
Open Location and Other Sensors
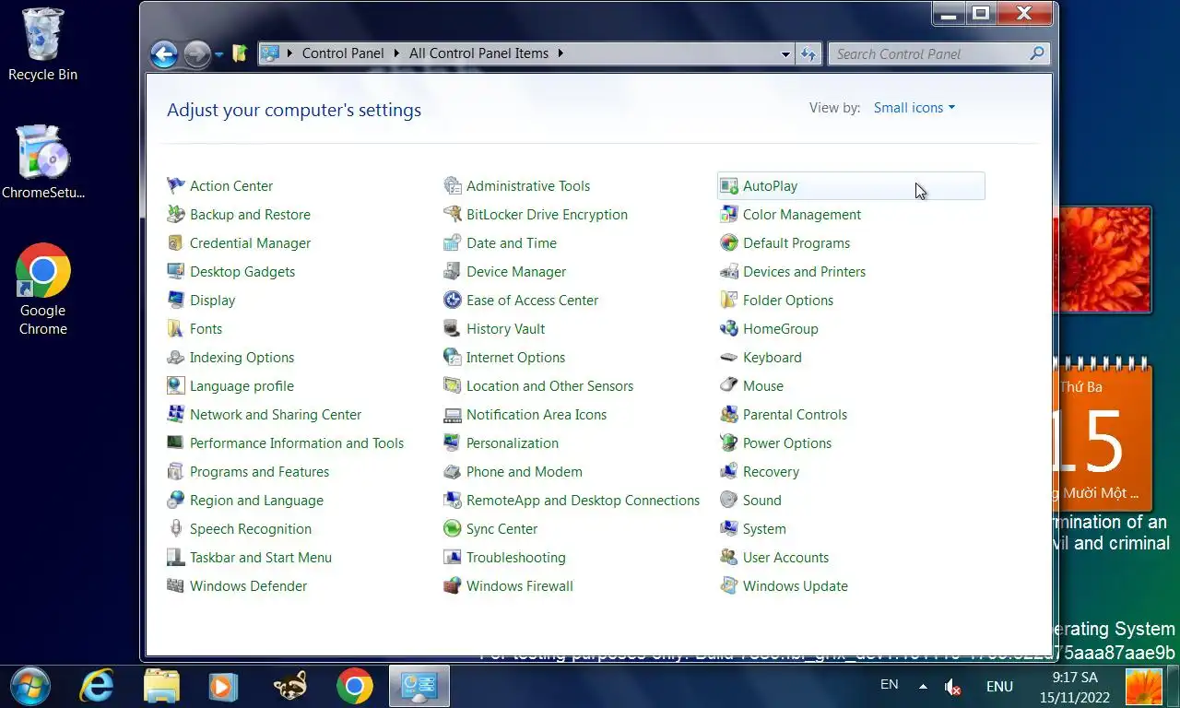[x=549, y=386]
